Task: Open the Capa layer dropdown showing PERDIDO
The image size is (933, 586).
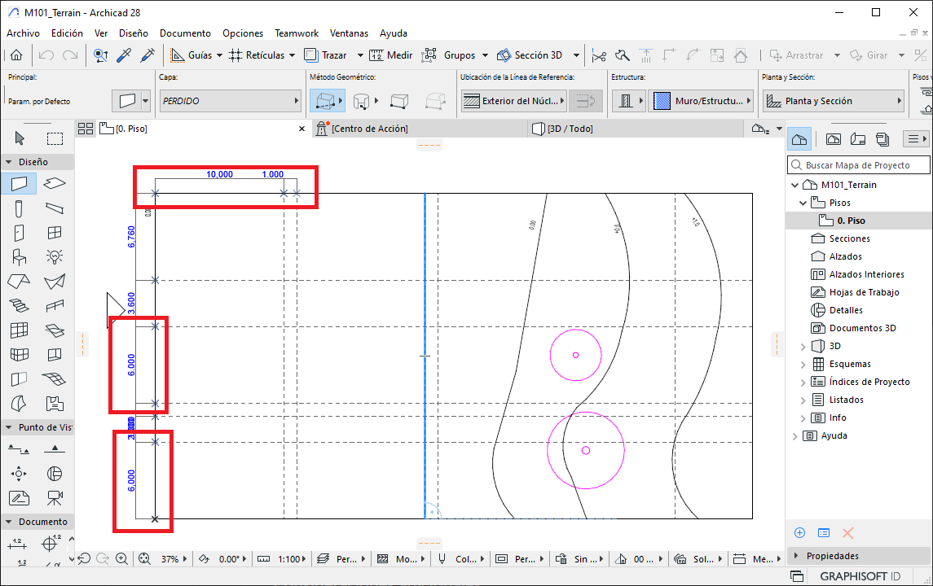Action: click(x=230, y=101)
